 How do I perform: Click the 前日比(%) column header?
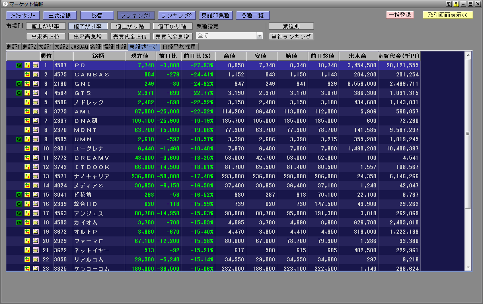click(x=198, y=56)
